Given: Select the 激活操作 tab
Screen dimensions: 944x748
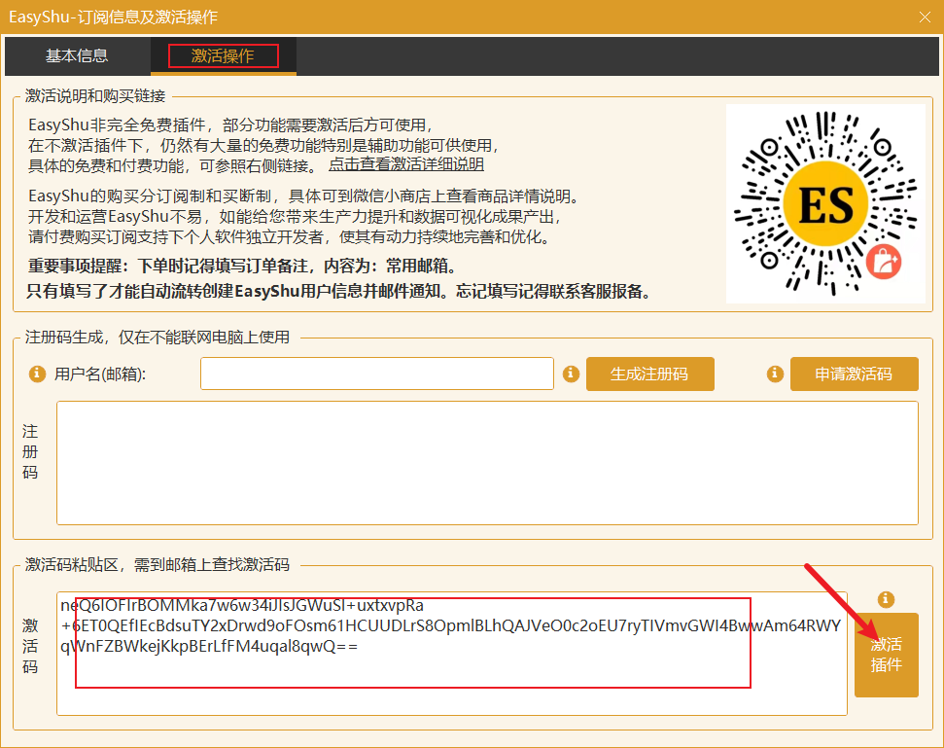Looking at the screenshot, I should [223, 56].
